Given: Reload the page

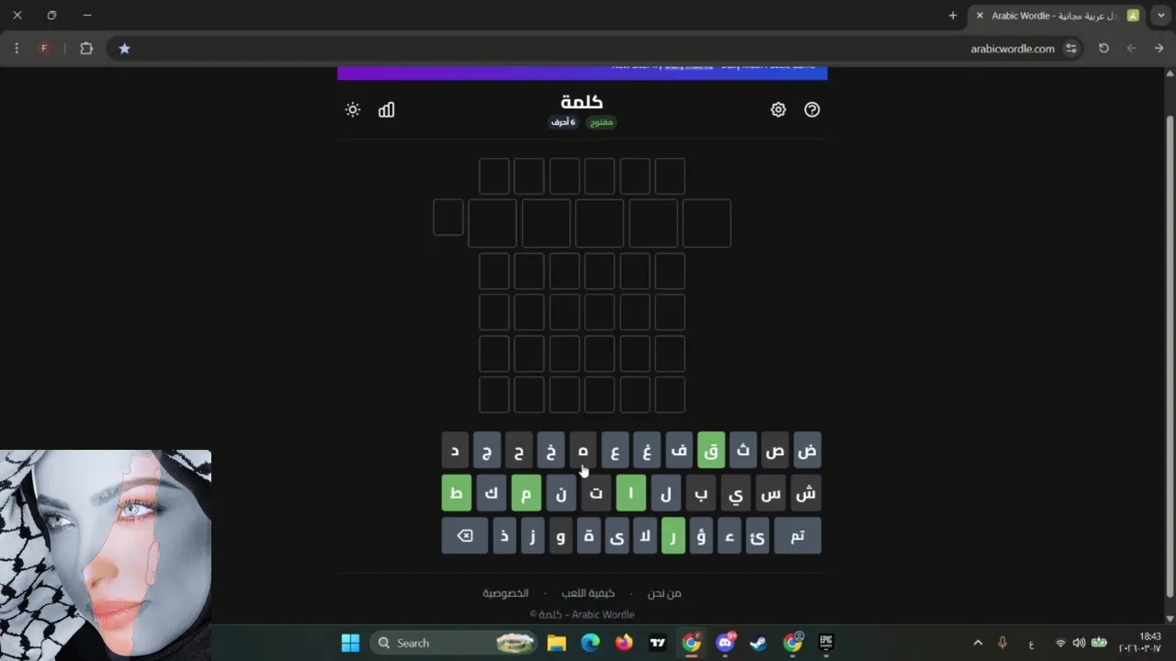Looking at the screenshot, I should [x=1103, y=49].
